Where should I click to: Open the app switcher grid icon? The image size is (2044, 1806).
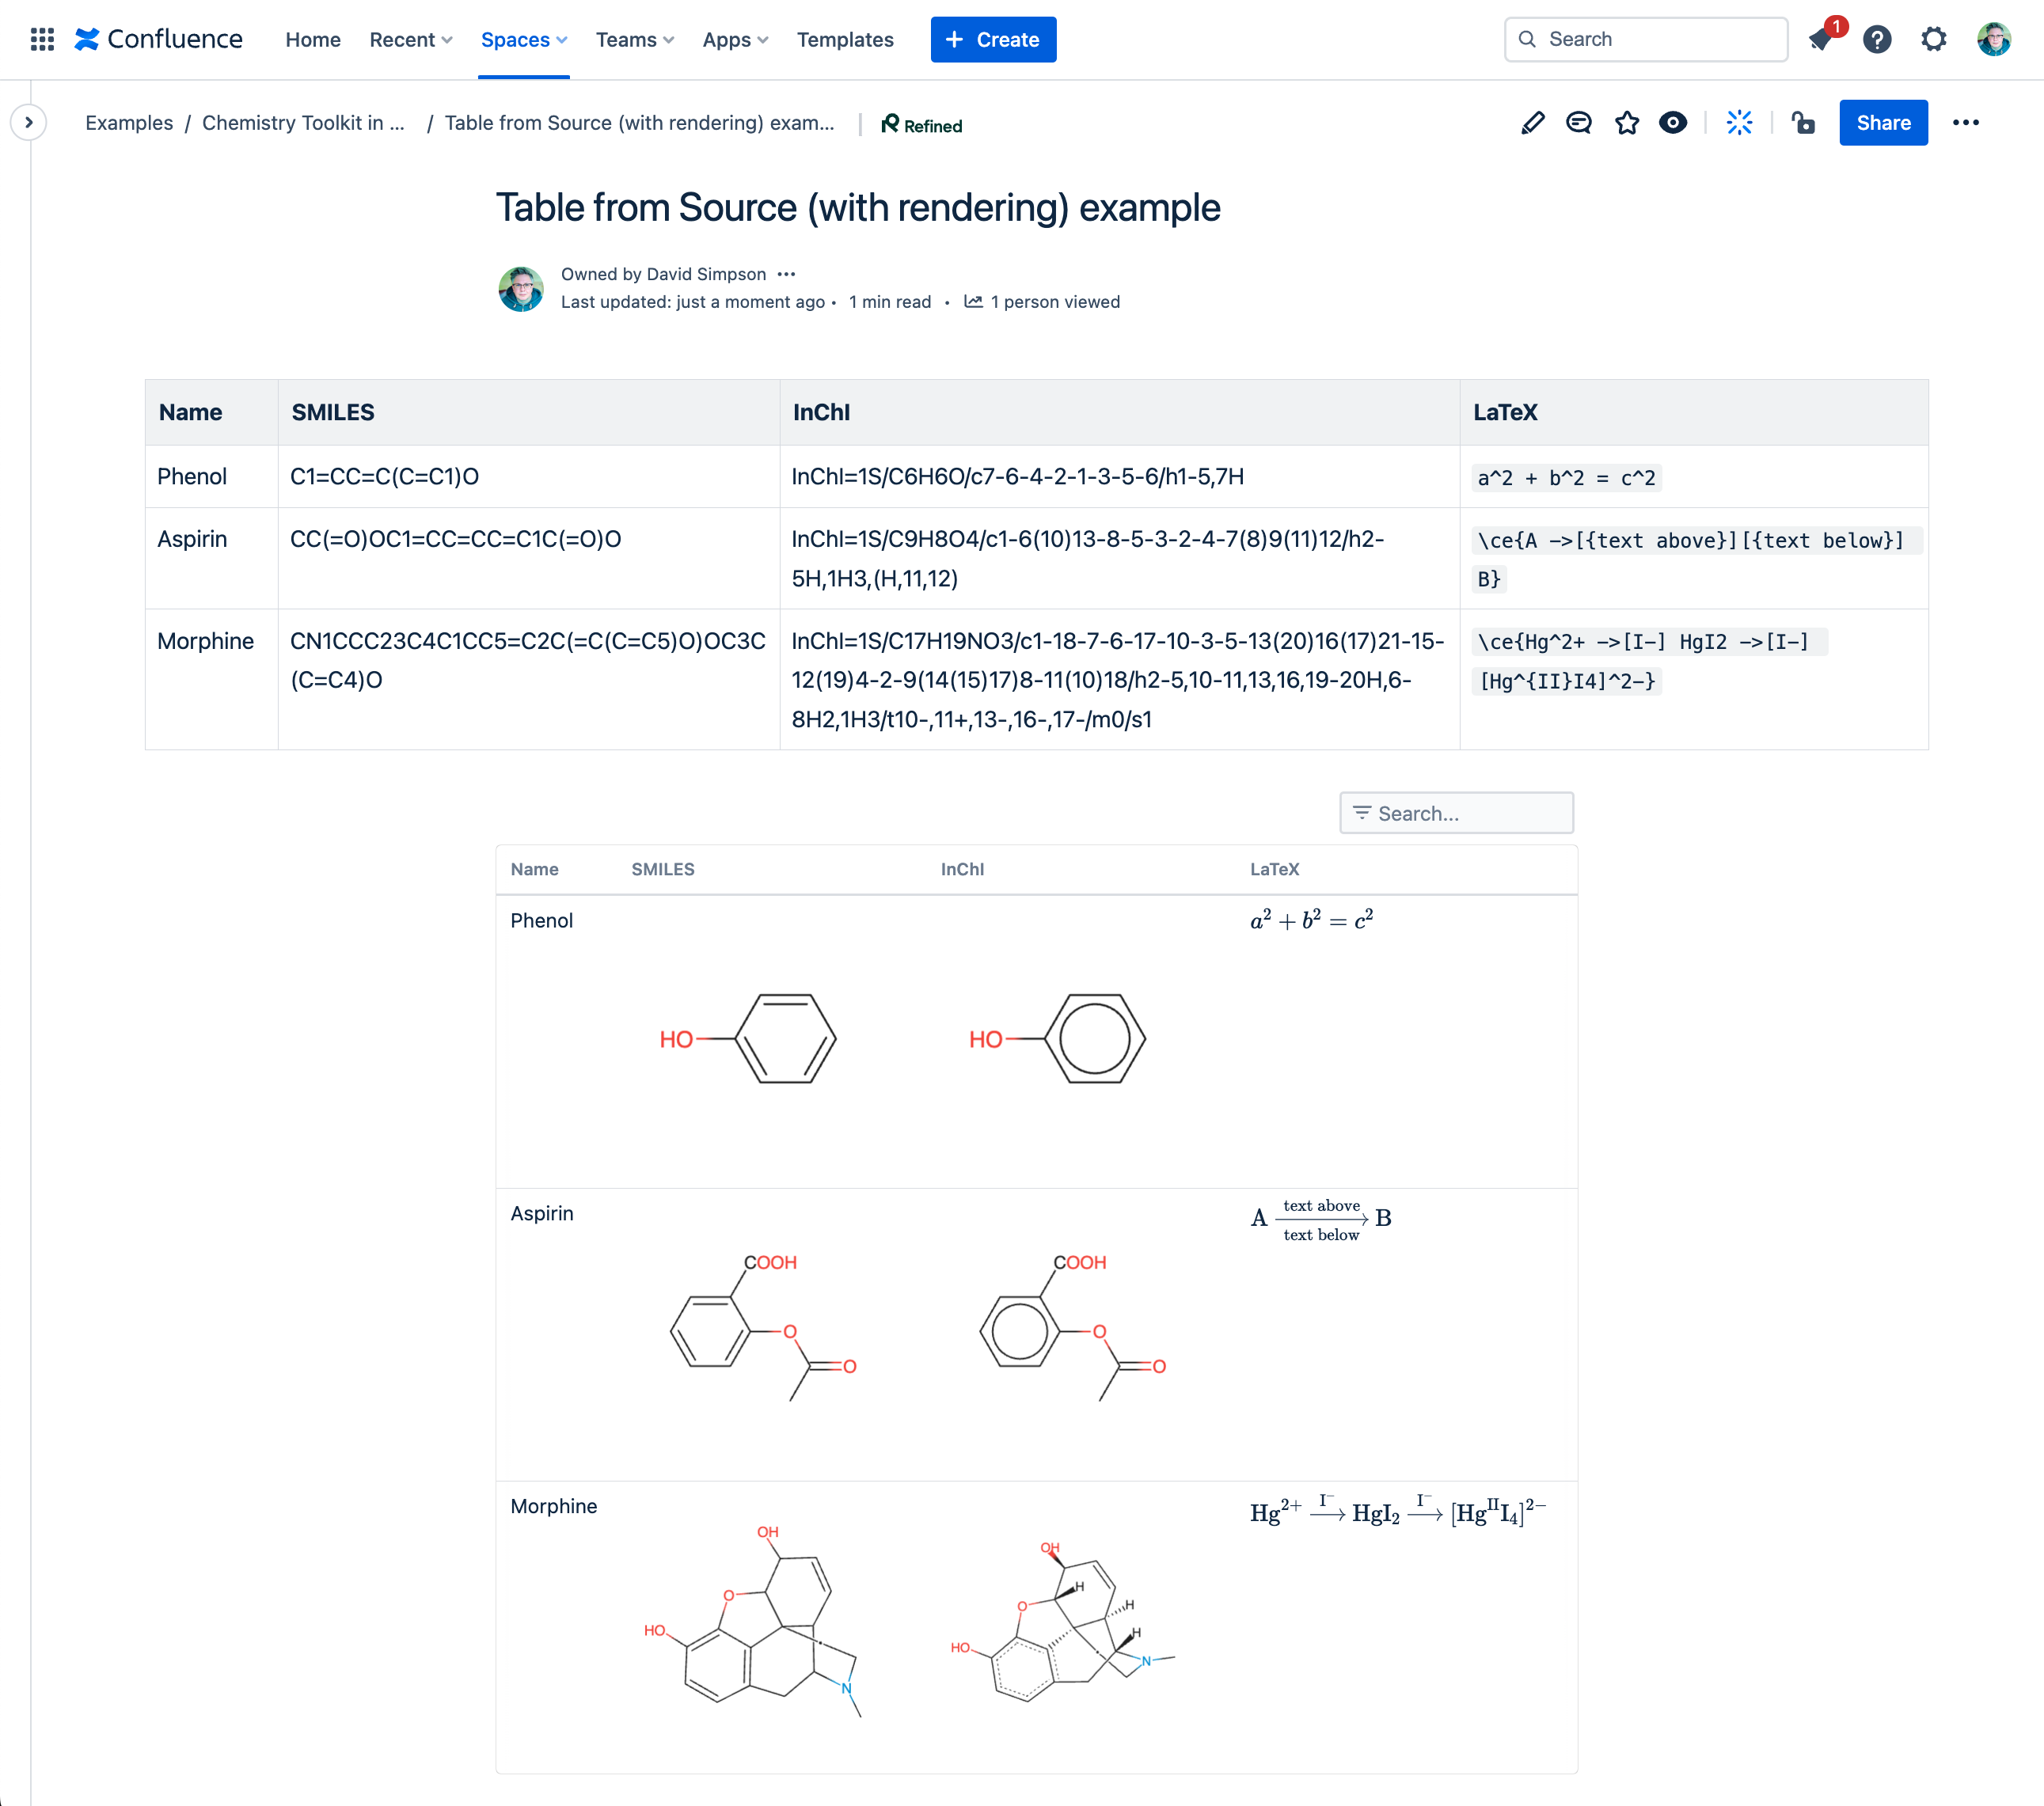(42, 39)
